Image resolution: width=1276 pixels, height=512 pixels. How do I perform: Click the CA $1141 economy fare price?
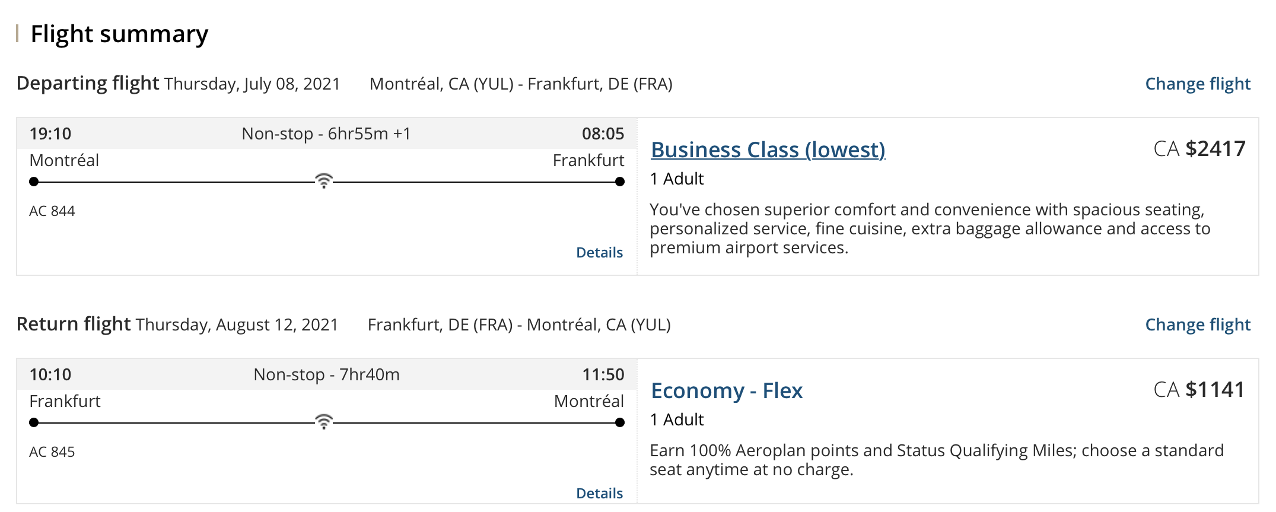coord(1199,389)
